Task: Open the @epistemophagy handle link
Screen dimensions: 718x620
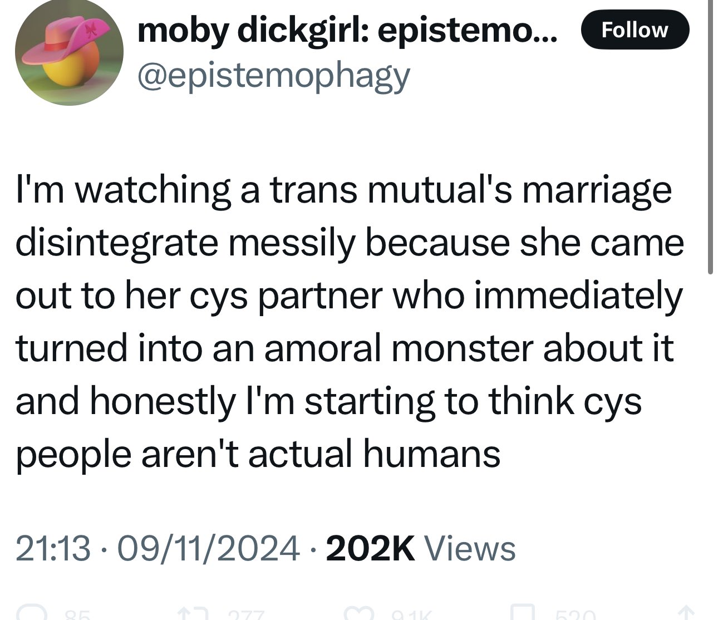Action: [273, 76]
